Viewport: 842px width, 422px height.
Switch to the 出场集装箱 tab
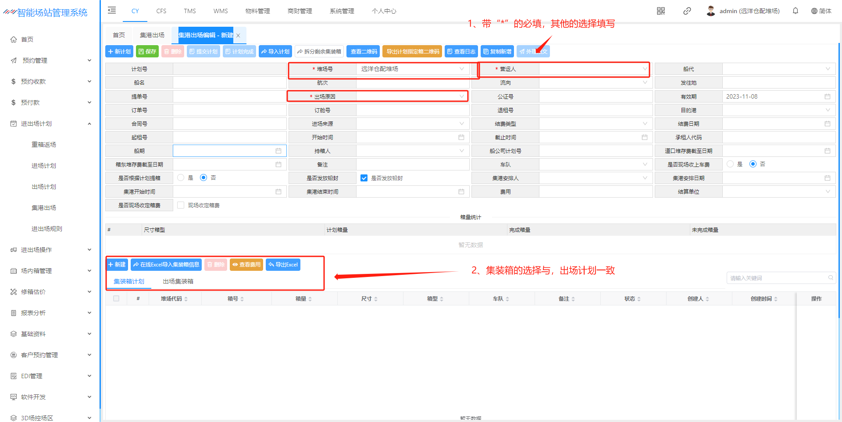pos(178,281)
